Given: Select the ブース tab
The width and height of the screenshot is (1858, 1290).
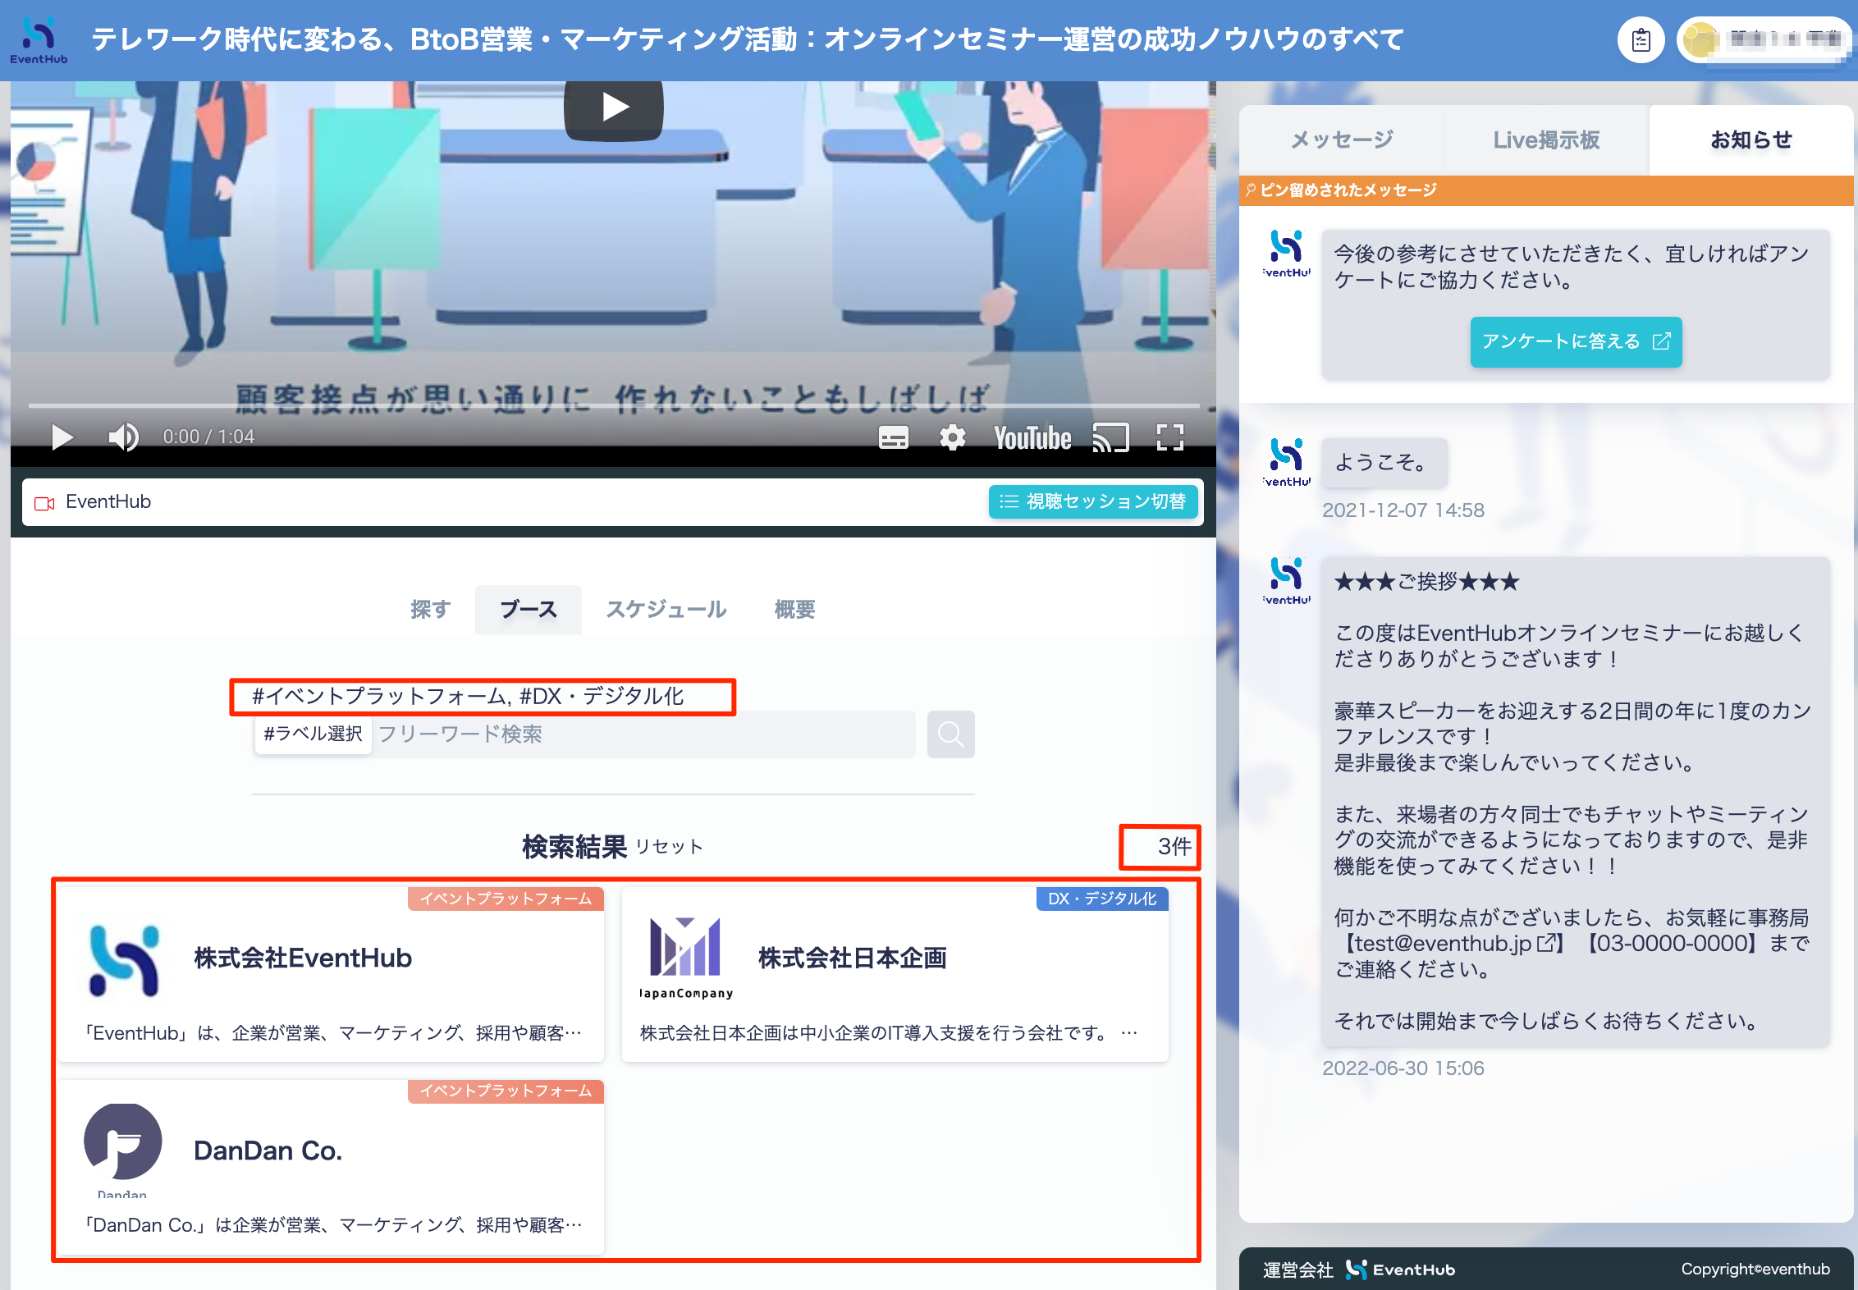Looking at the screenshot, I should coord(529,609).
